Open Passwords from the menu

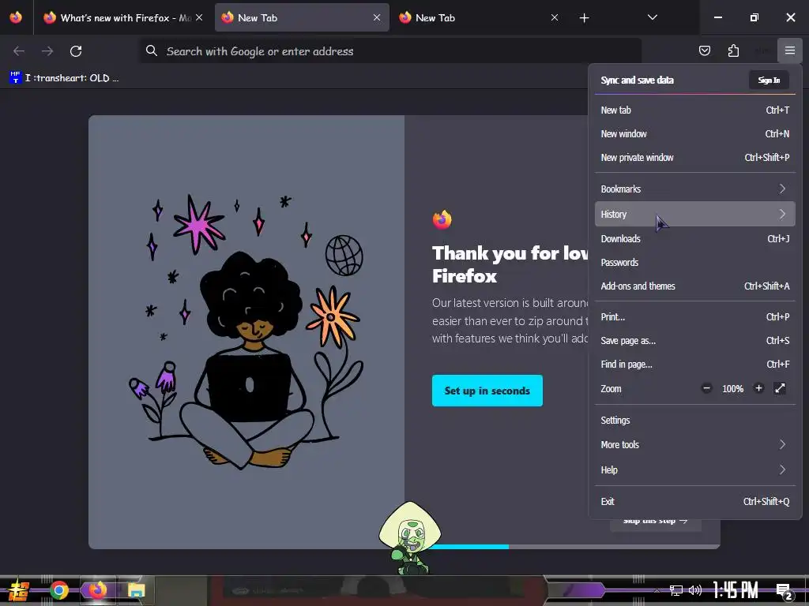click(695, 262)
